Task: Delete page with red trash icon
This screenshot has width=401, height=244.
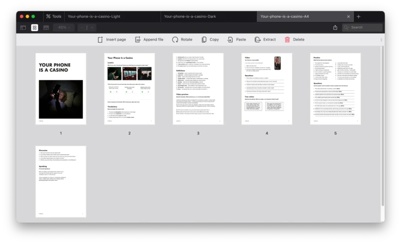Action: click(x=287, y=40)
